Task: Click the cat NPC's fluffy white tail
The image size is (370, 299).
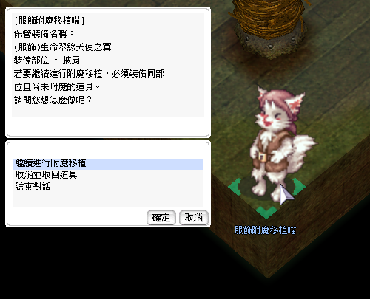Action: click(x=302, y=148)
